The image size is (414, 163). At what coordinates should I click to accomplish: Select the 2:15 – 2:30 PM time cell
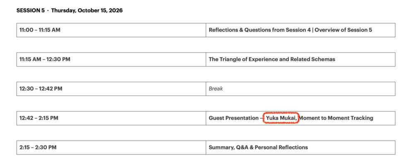pyautogui.click(x=111, y=147)
